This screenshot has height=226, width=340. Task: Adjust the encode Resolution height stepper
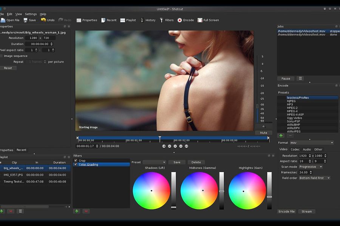point(325,156)
